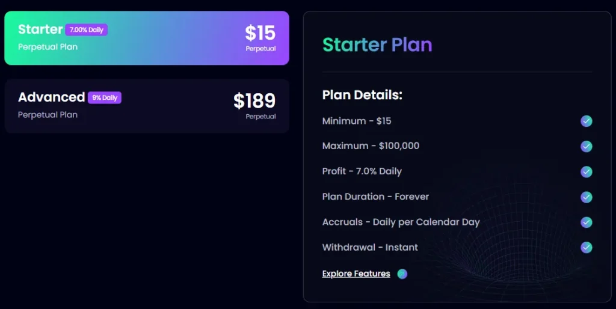Screen dimensions: 616x309
Task: Click the checkmark next to Withdrawal - Instant
Action: click(x=587, y=247)
